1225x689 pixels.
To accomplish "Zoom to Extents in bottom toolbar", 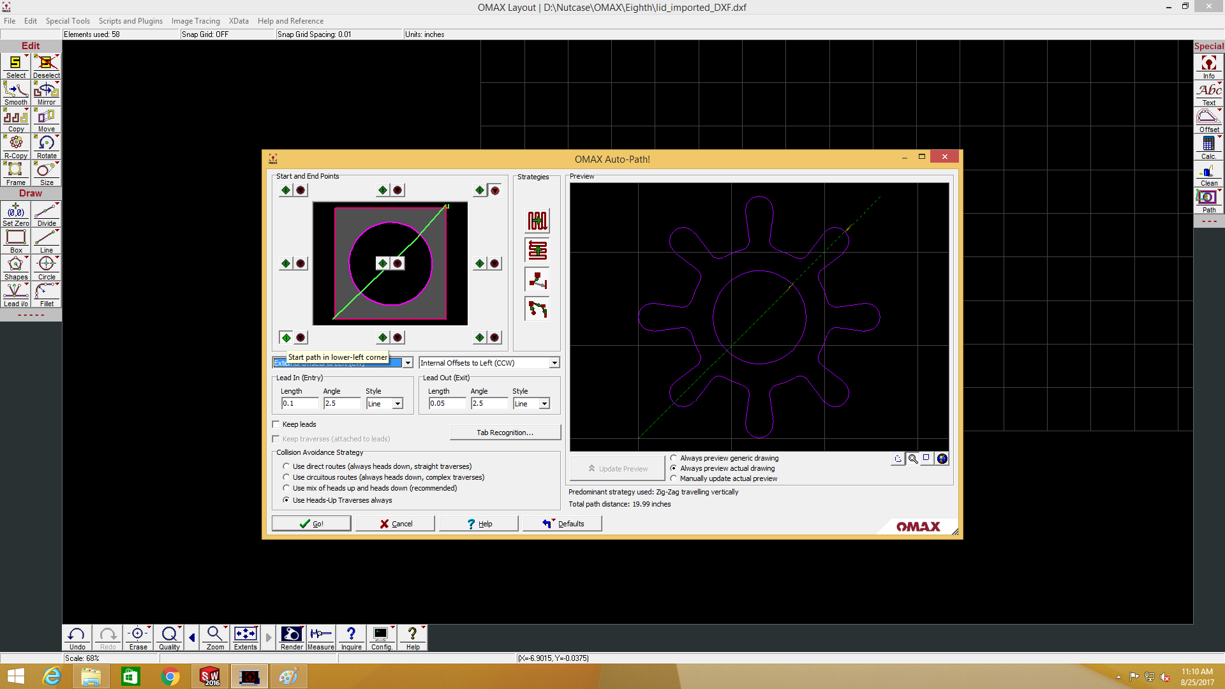I will (245, 638).
